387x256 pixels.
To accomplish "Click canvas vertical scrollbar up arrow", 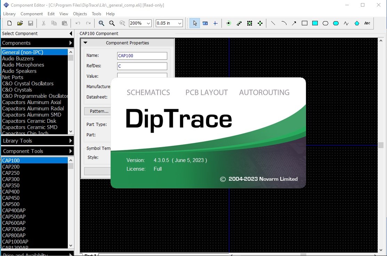I will tap(381, 41).
